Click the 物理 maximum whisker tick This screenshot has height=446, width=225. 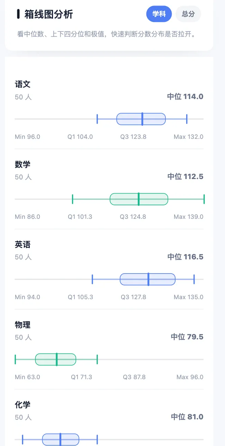point(97,359)
